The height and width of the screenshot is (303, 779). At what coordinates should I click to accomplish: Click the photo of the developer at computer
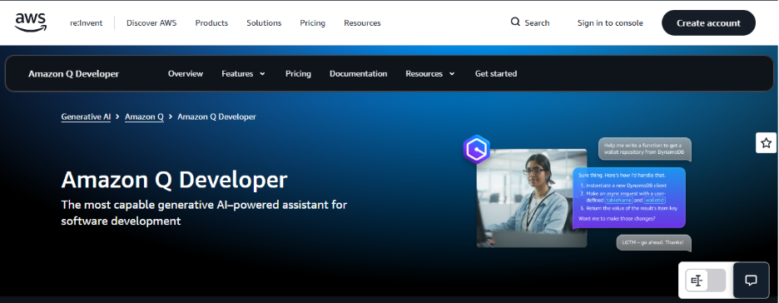click(532, 197)
